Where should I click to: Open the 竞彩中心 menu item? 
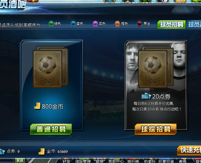tap(116, 161)
